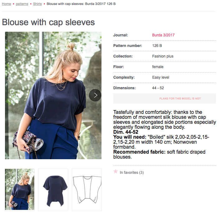Click the 'Easy level' complexity value
This screenshot has height=213, width=221.
[161, 77]
